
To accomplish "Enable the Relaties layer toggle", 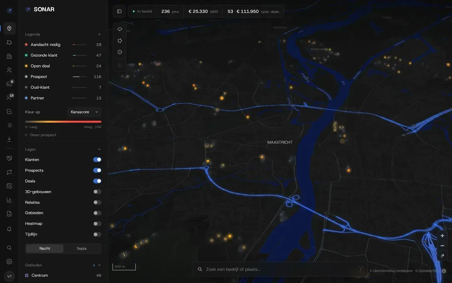I will point(97,203).
